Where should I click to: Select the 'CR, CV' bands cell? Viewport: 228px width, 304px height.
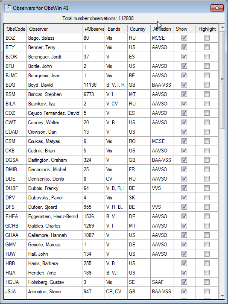point(116,291)
